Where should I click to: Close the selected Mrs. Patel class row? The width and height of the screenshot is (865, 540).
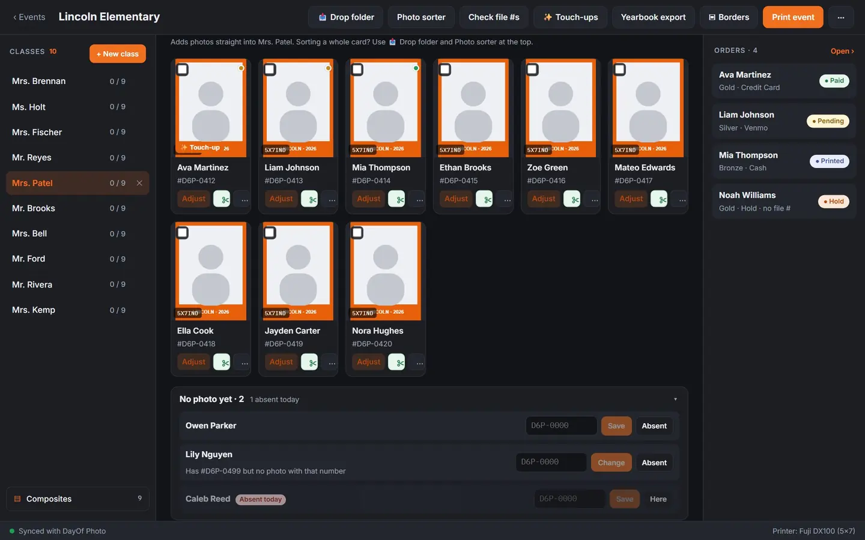[139, 183]
